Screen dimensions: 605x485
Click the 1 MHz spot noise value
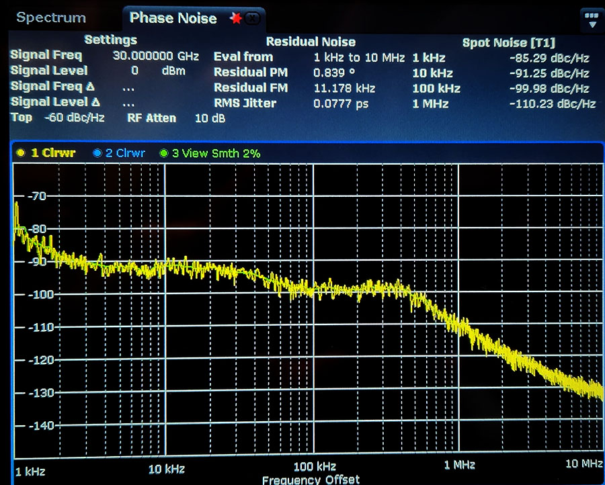point(553,103)
